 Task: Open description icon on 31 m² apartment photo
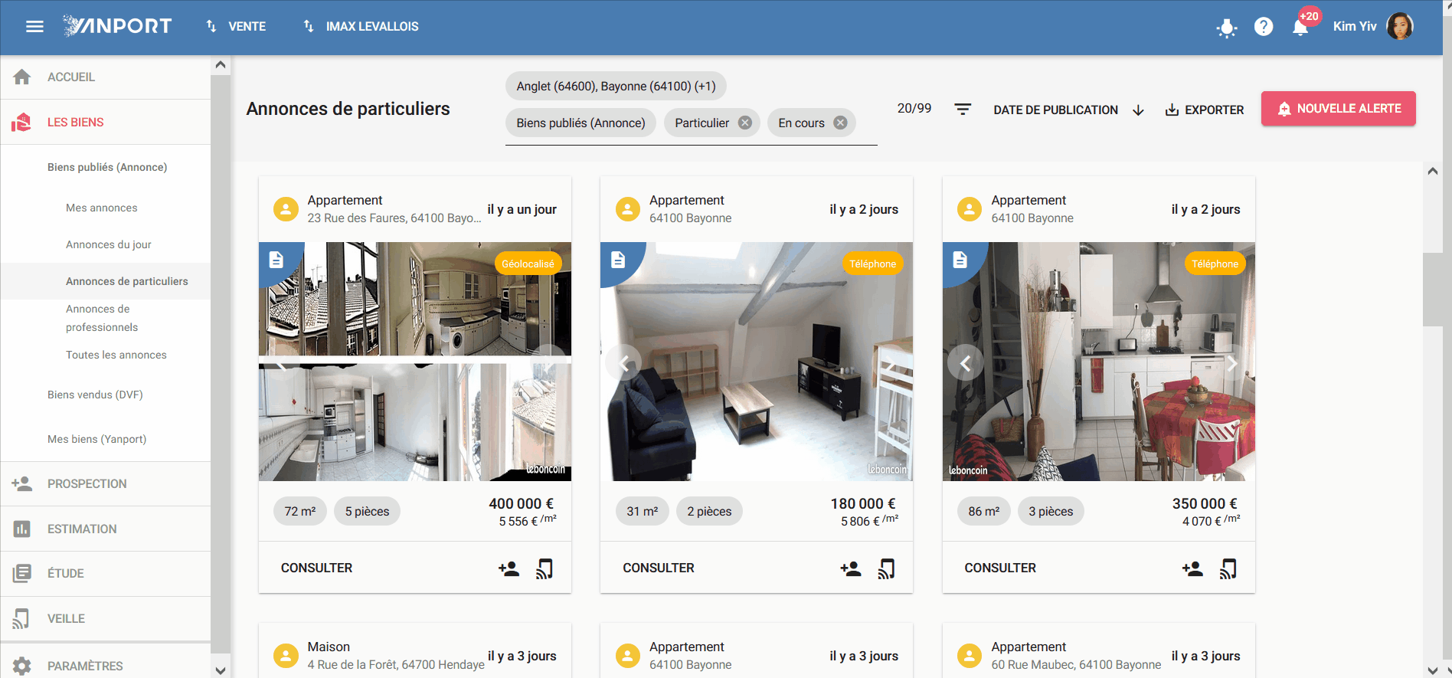pos(618,260)
